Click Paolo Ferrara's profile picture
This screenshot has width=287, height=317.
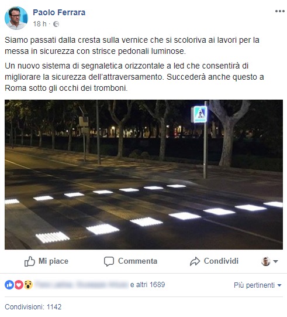pyautogui.click(x=16, y=18)
